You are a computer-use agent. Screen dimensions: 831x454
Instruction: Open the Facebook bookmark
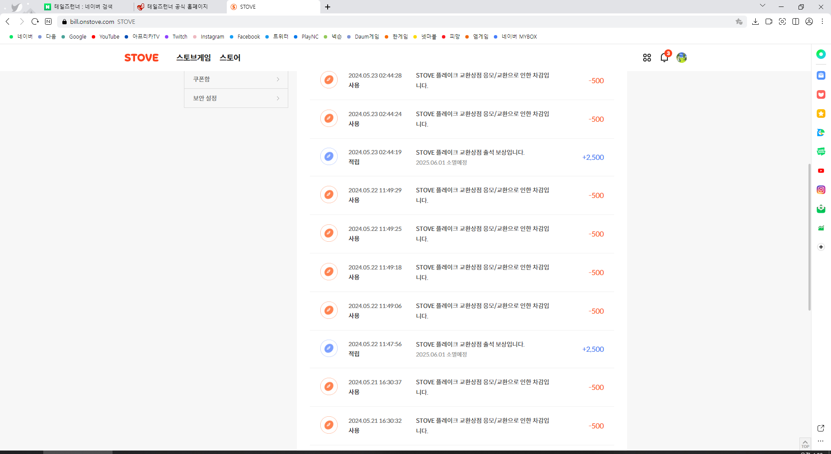245,37
